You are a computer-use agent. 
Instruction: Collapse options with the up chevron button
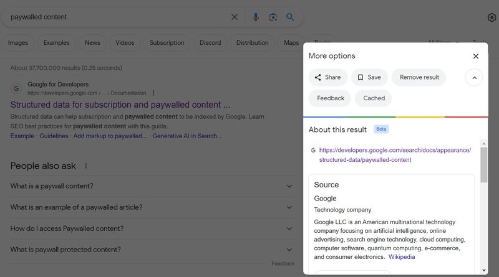point(474,78)
